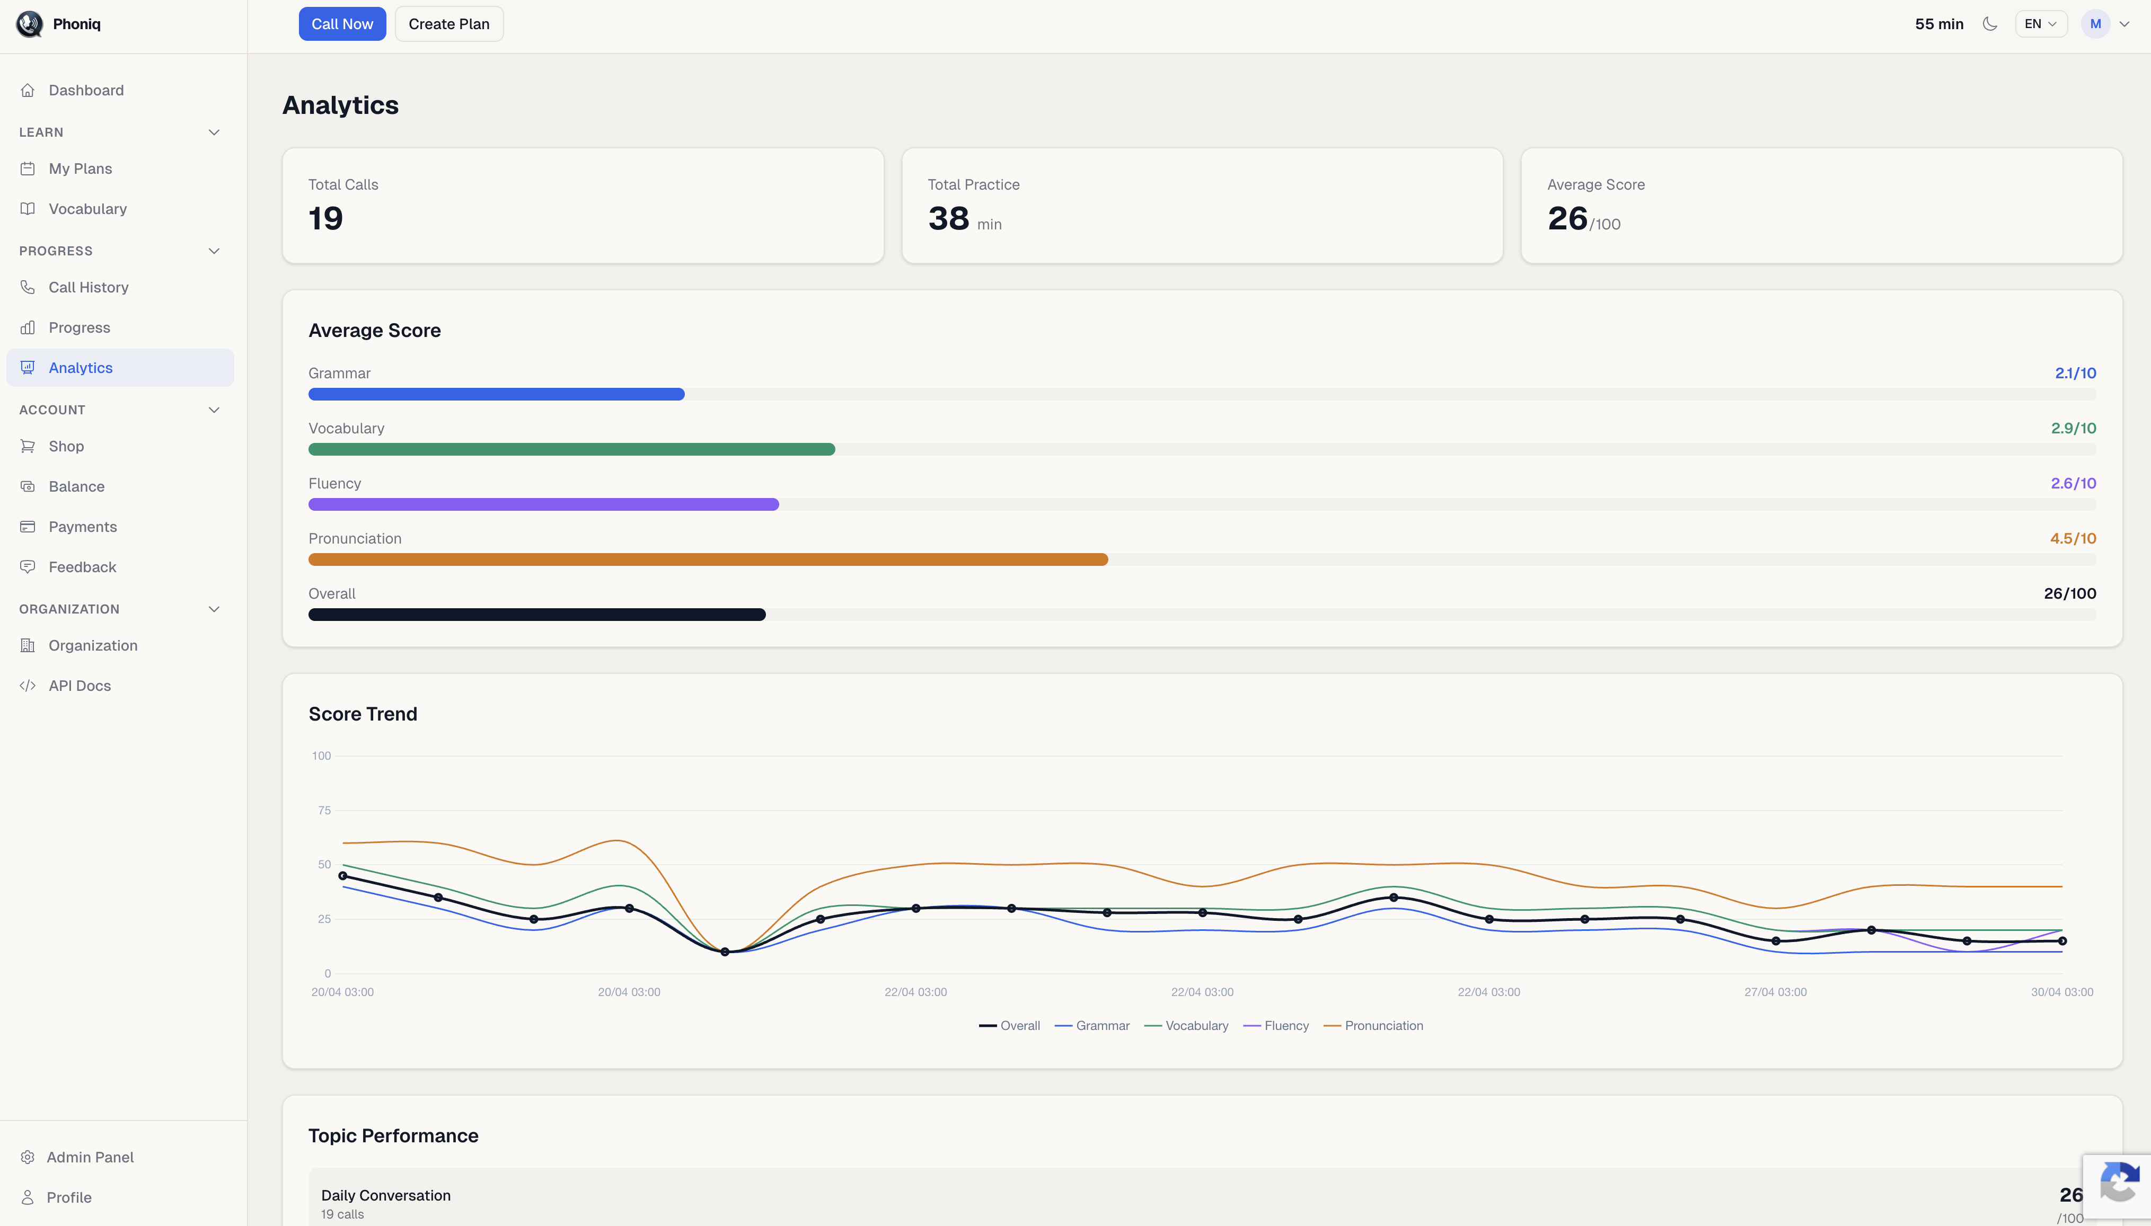
Task: Click the Grammar score progress bar
Action: tap(1202, 394)
